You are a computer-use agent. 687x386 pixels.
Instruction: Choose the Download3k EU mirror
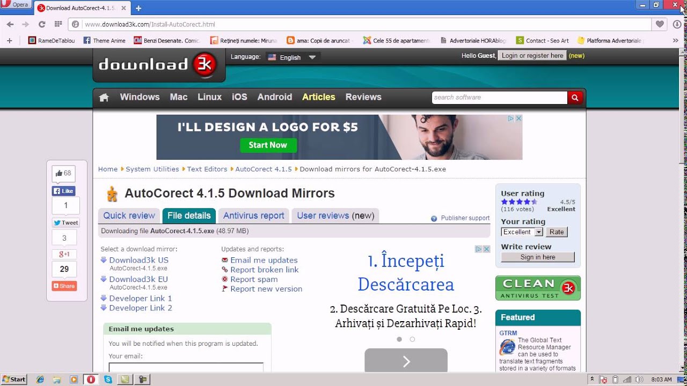(138, 279)
